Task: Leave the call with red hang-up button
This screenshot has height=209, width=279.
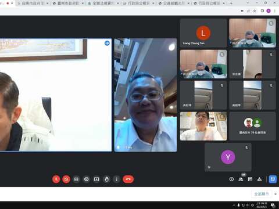Action: (x=128, y=179)
